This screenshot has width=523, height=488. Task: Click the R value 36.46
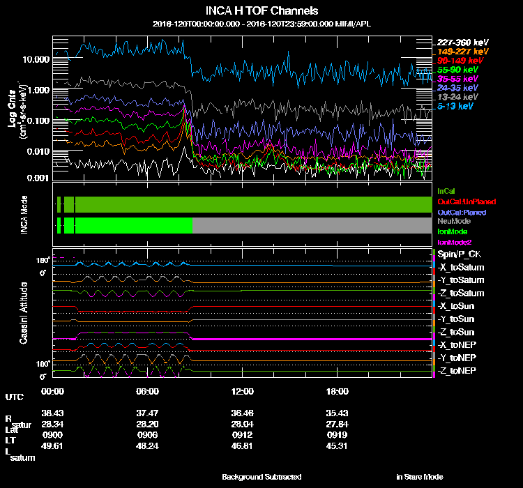[x=243, y=413]
